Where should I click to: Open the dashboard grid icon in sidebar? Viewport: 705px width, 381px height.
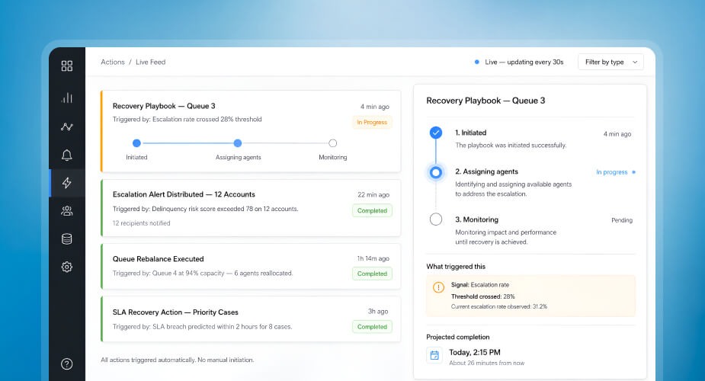(66, 66)
